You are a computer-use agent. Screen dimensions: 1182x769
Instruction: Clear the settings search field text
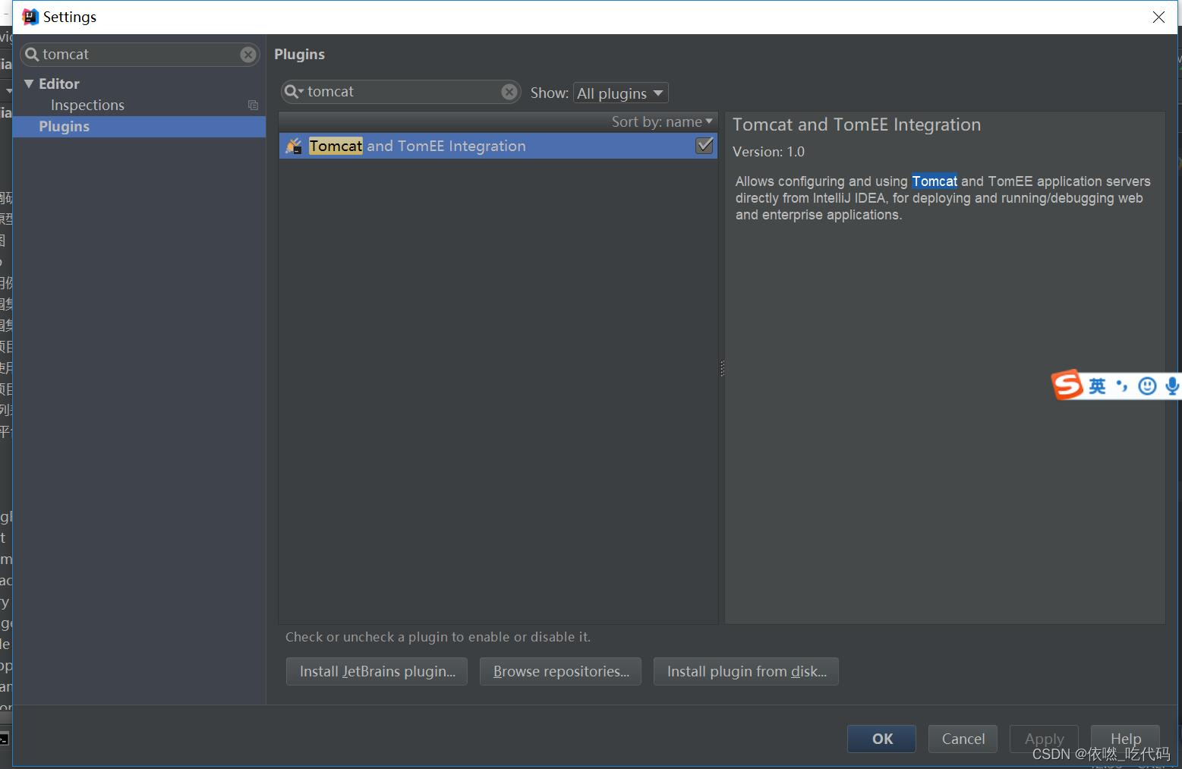[x=248, y=55]
